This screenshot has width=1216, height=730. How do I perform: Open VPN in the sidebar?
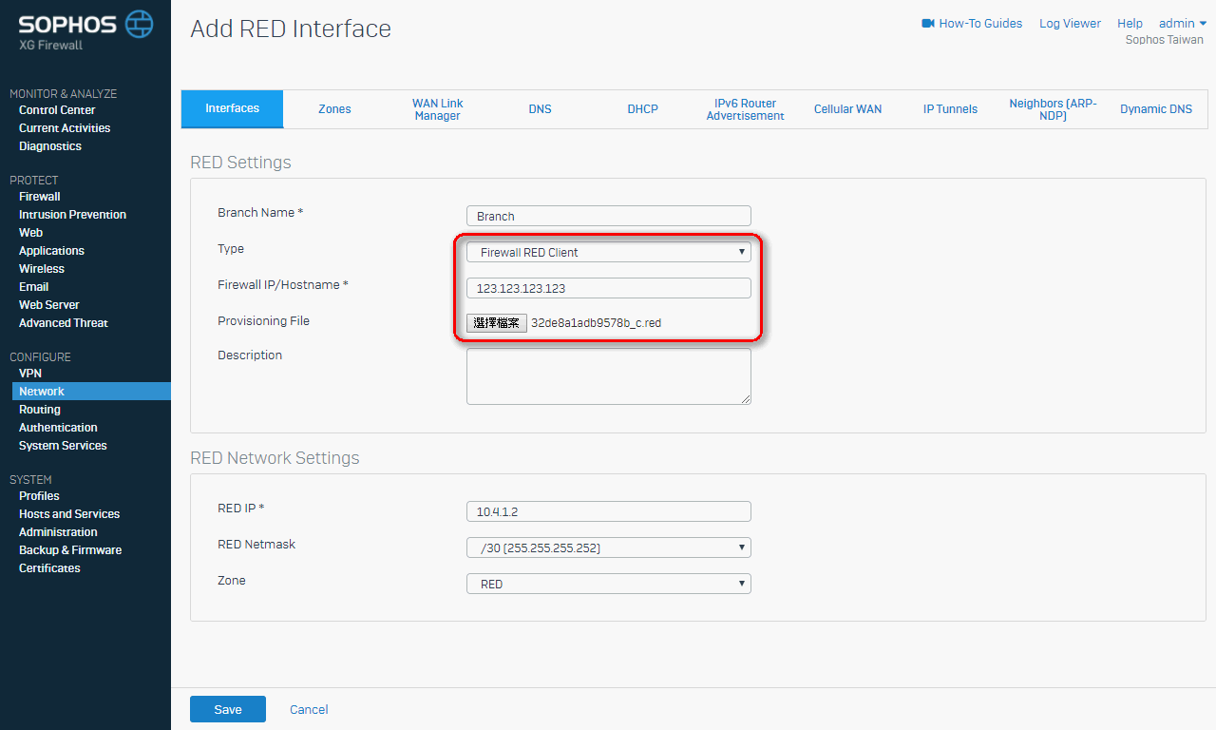(30, 374)
